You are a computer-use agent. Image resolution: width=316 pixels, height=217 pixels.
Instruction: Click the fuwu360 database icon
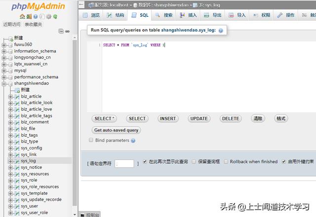[x=11, y=45]
